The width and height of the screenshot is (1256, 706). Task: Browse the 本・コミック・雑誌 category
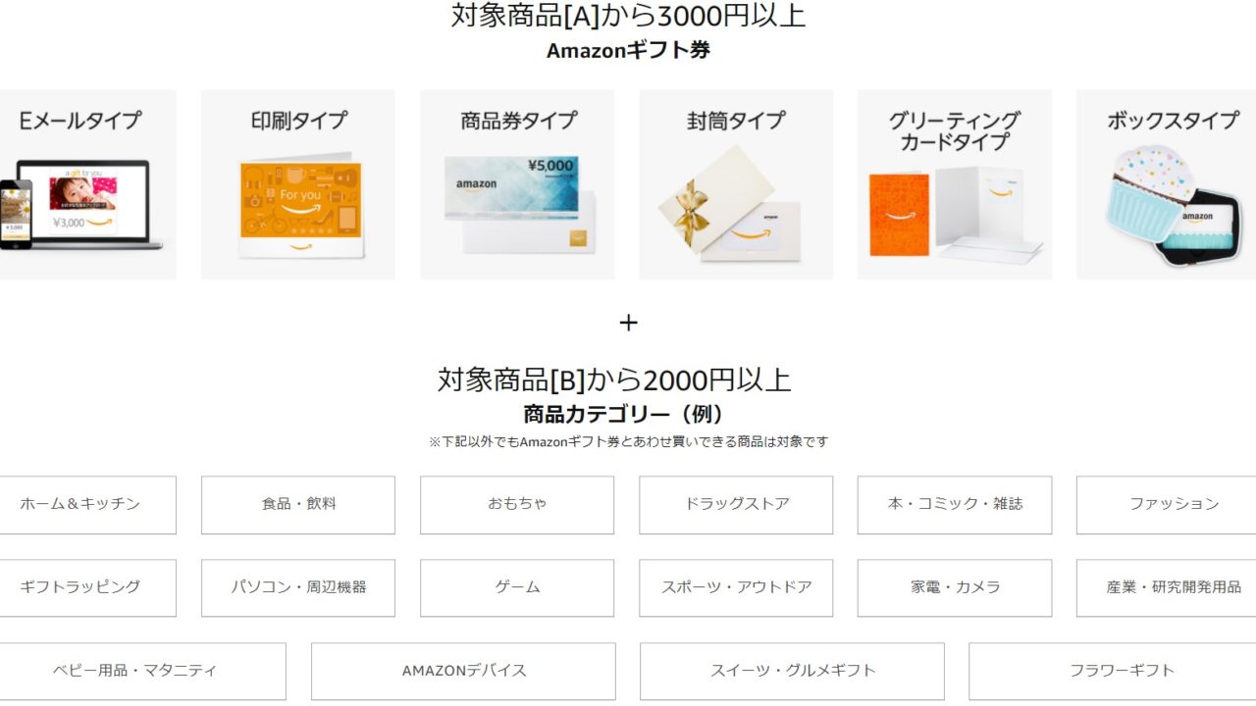pos(955,505)
